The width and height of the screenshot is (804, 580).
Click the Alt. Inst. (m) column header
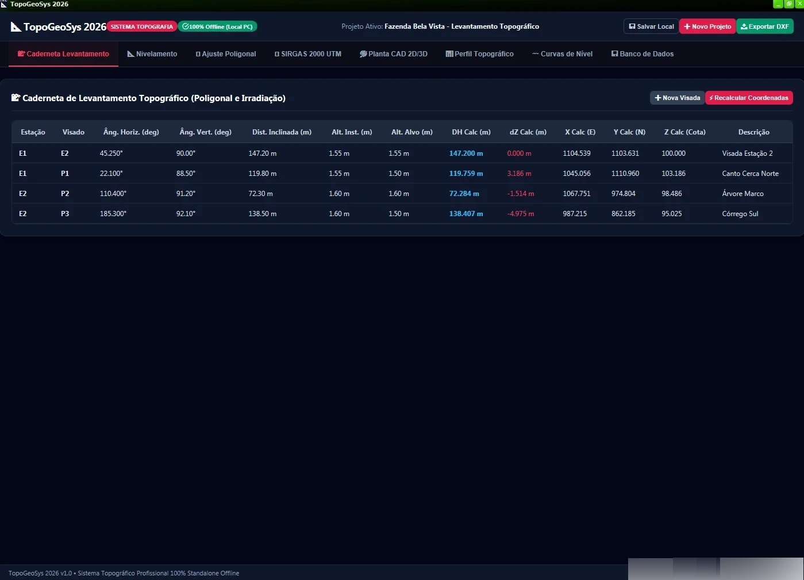click(352, 132)
